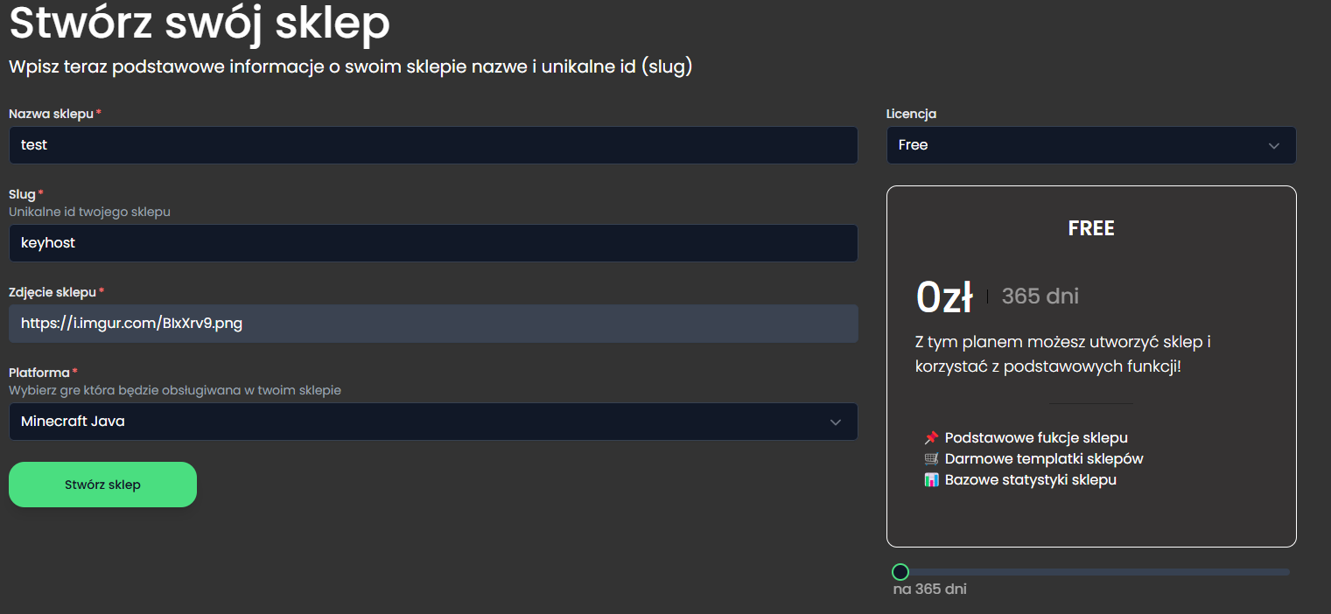
Task: Select the Zdjęcie sklepu URL input field
Action: [433, 324]
